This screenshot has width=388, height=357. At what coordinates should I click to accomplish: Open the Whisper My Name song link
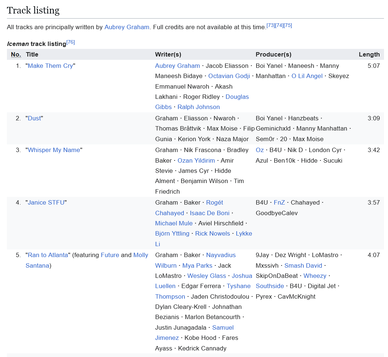[x=54, y=150]
